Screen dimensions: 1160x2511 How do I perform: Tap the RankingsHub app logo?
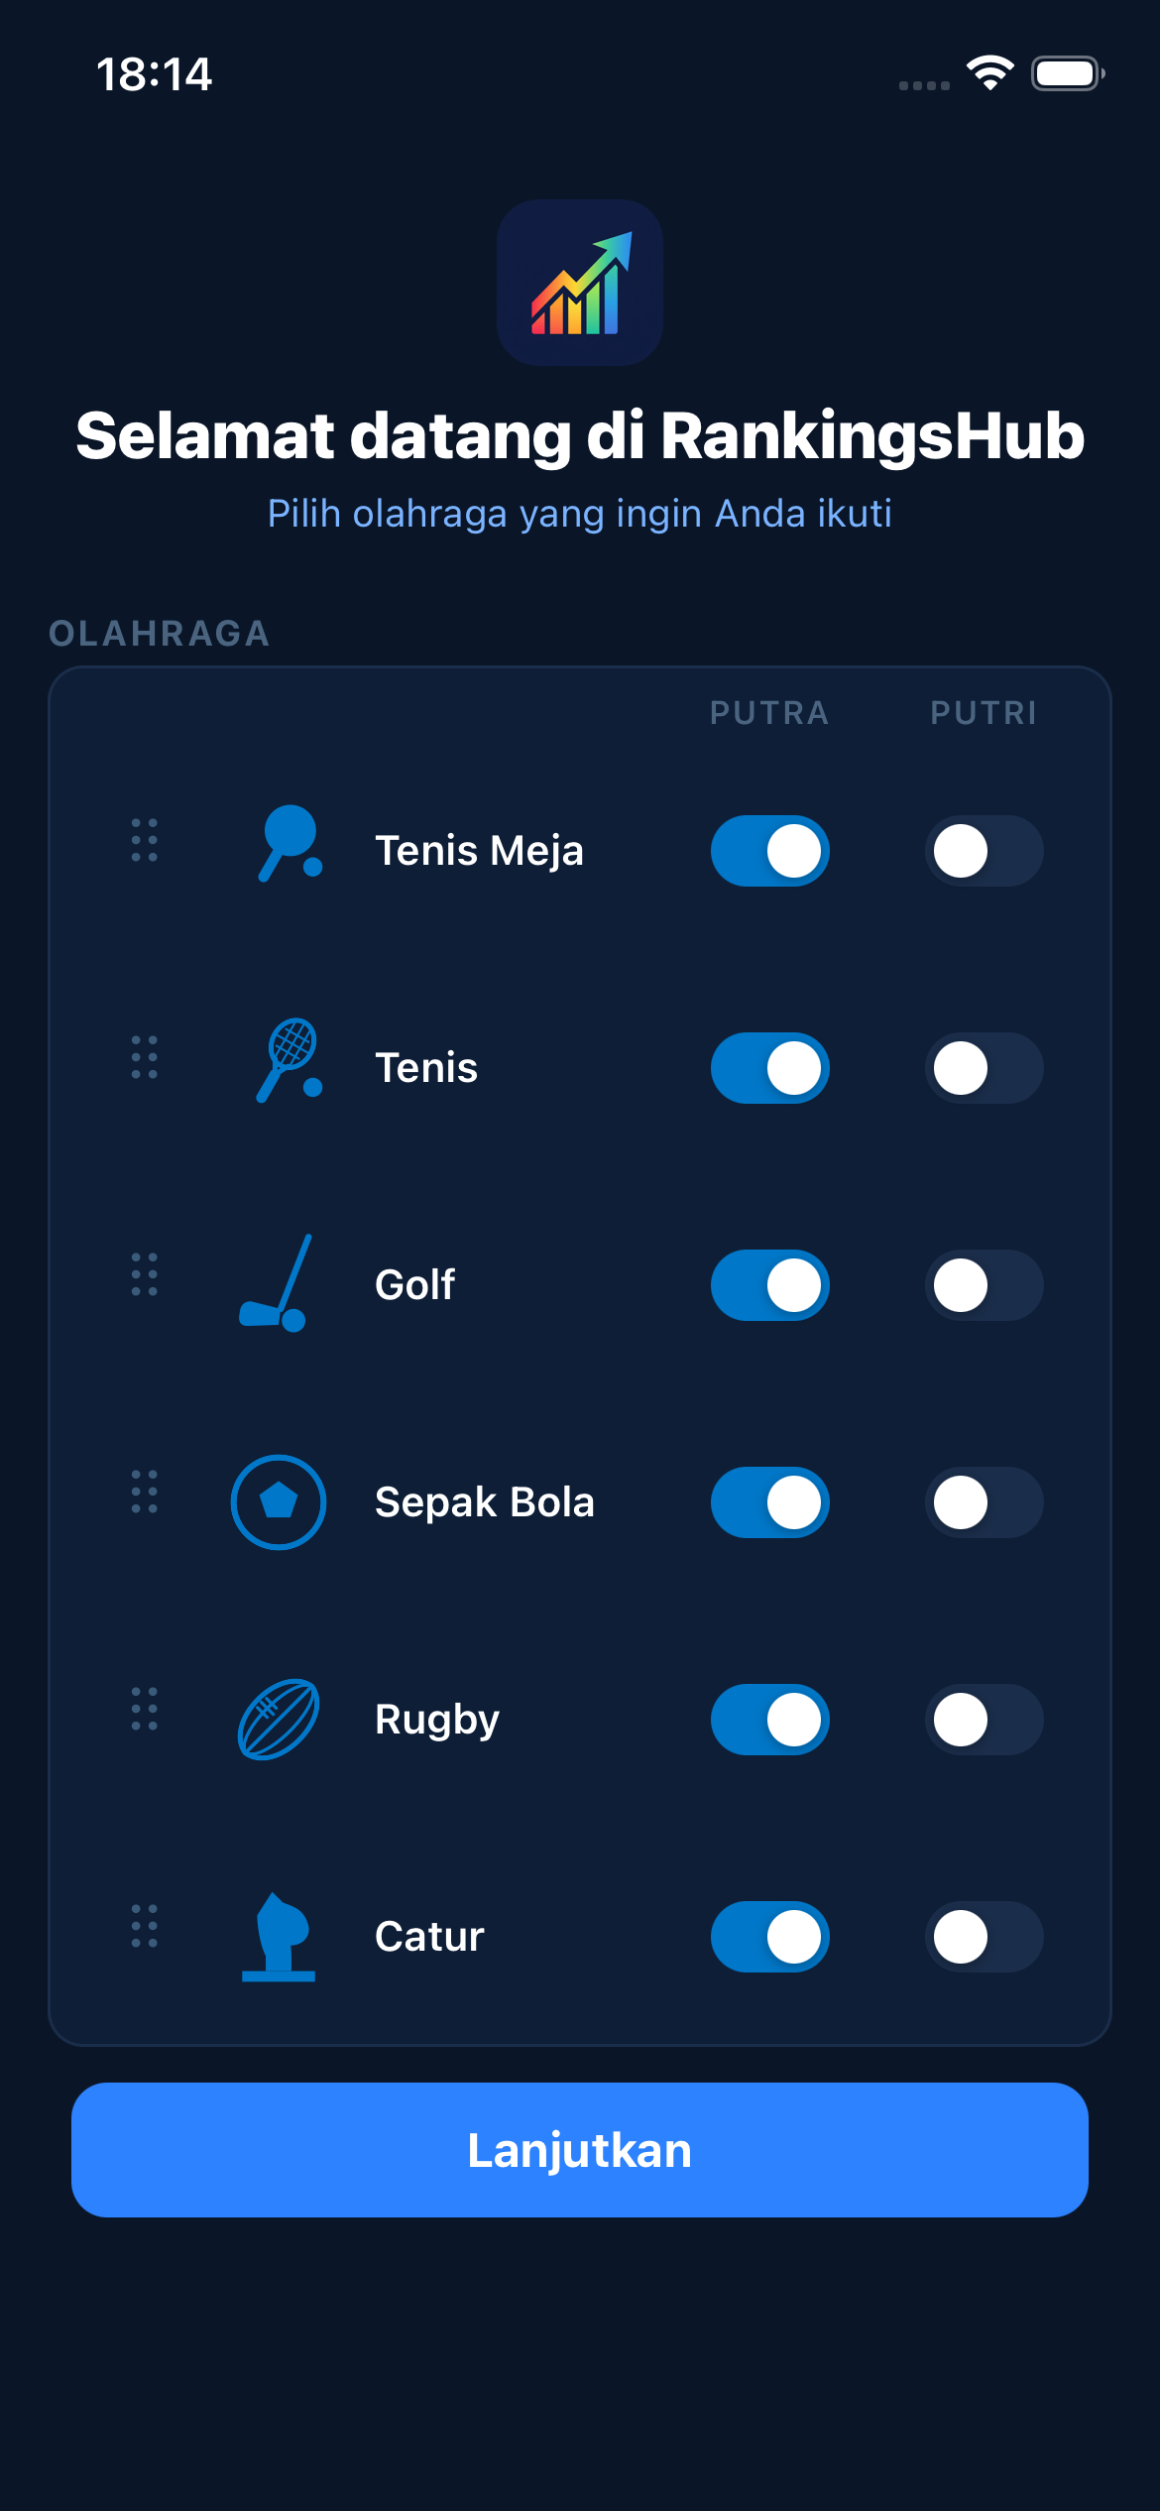tap(580, 283)
